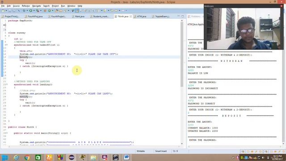Viewport: 286px width, 161px height.
Task: Close the Ninth.java editor tab
Action: pos(130,17)
